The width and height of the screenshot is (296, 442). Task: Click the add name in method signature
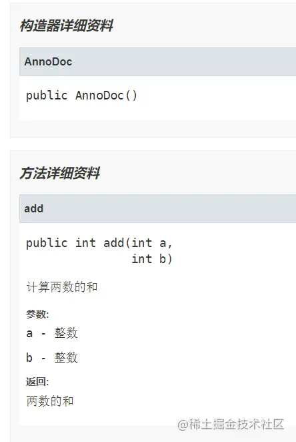pos(114,243)
